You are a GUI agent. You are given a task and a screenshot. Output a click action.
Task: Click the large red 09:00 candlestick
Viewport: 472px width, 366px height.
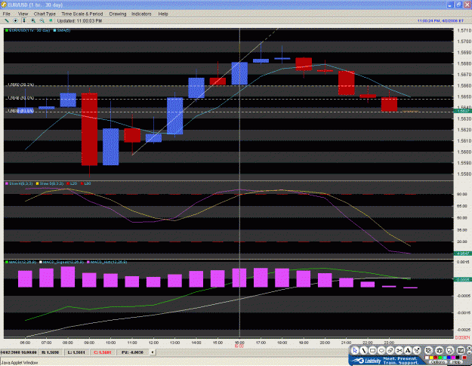[89, 129]
